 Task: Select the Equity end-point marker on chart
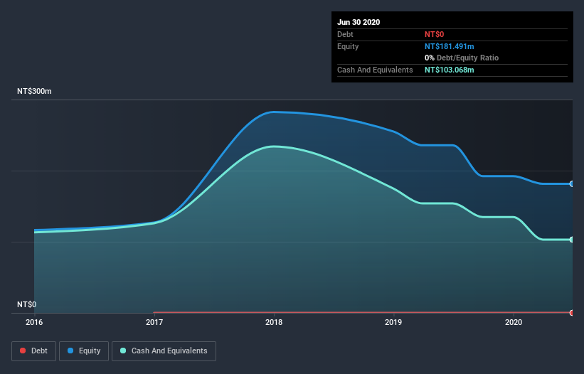click(572, 184)
